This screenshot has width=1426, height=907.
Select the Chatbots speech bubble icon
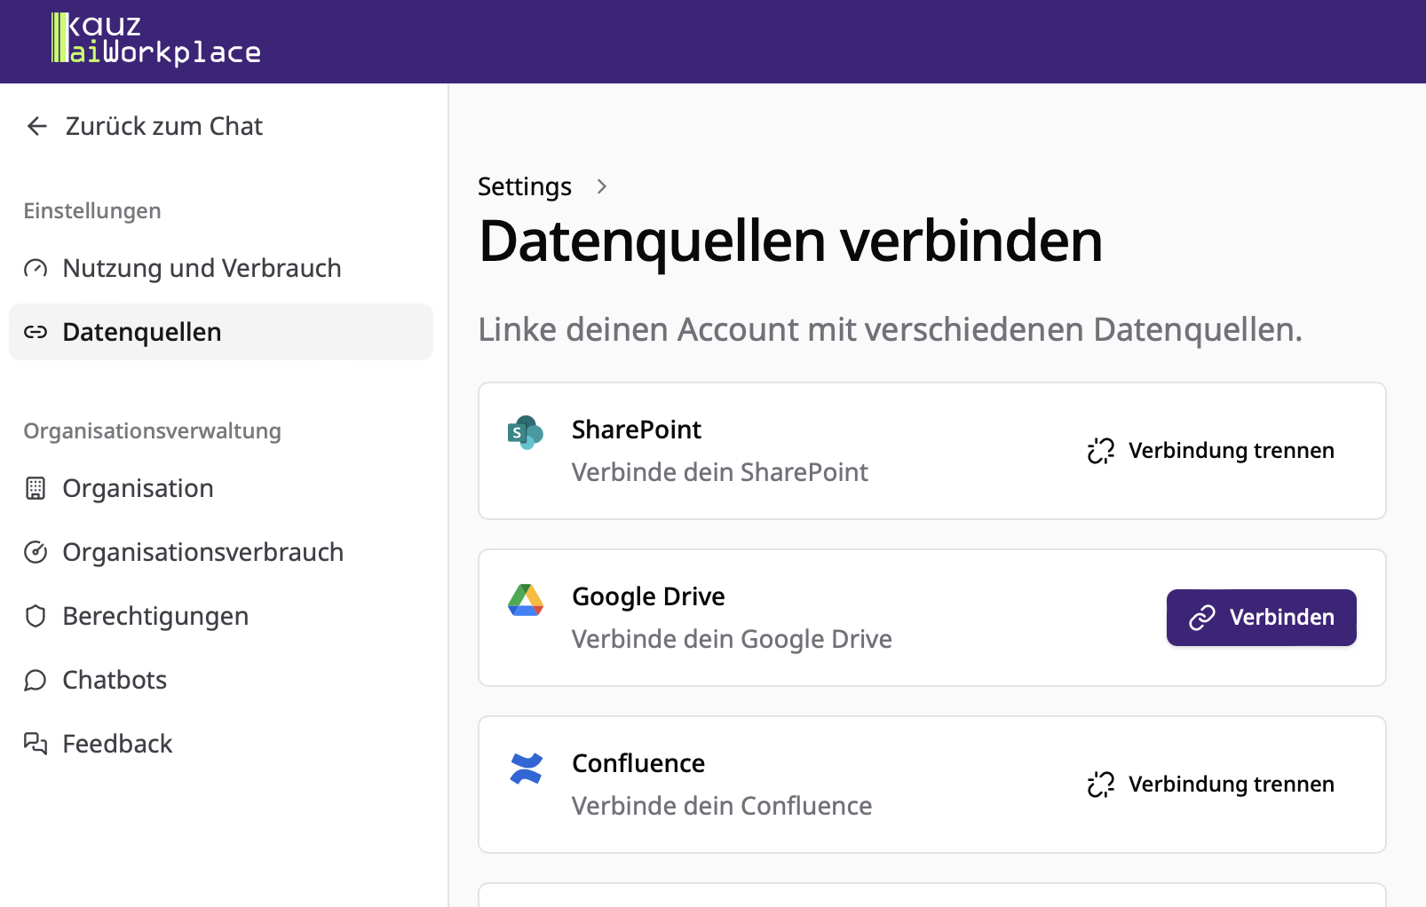pyautogui.click(x=36, y=680)
